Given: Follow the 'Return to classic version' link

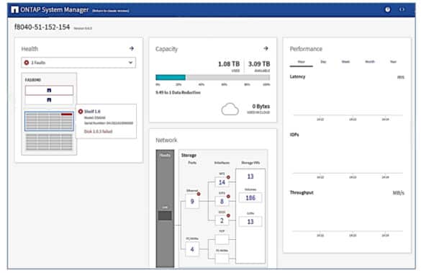Looking at the screenshot, I should click(x=111, y=11).
